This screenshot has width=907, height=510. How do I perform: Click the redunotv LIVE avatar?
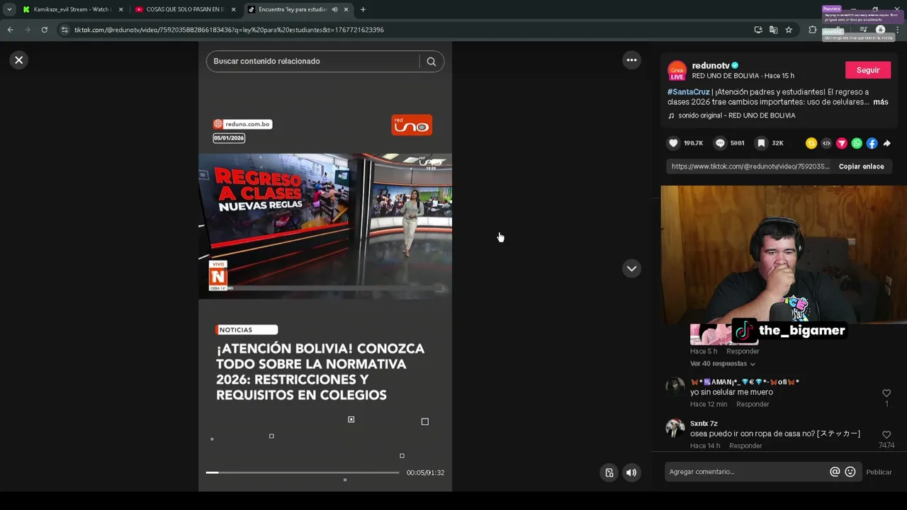(677, 71)
